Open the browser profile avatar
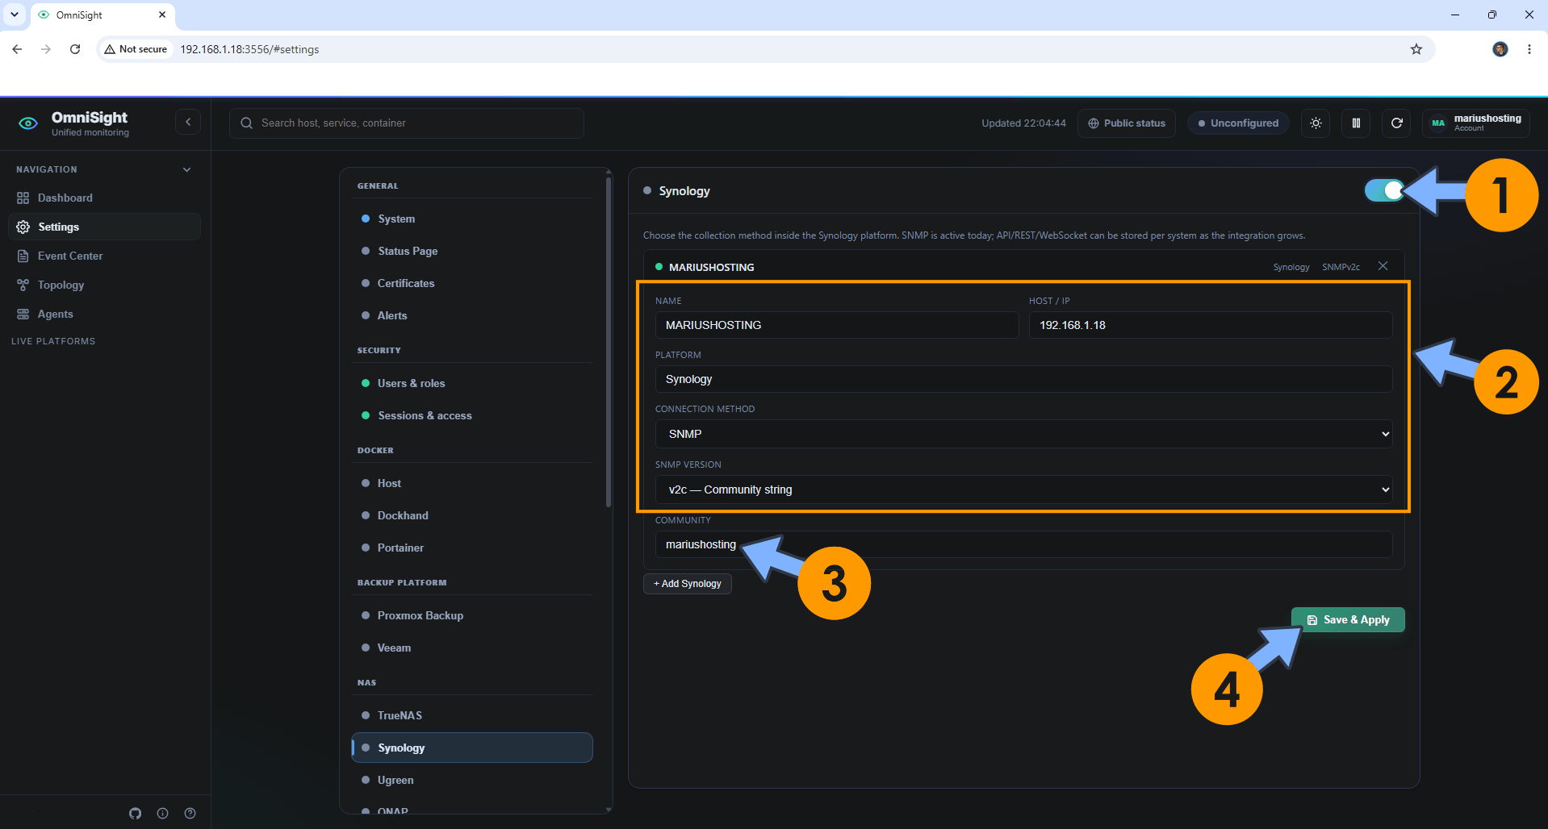Viewport: 1548px width, 829px height. [x=1500, y=49]
